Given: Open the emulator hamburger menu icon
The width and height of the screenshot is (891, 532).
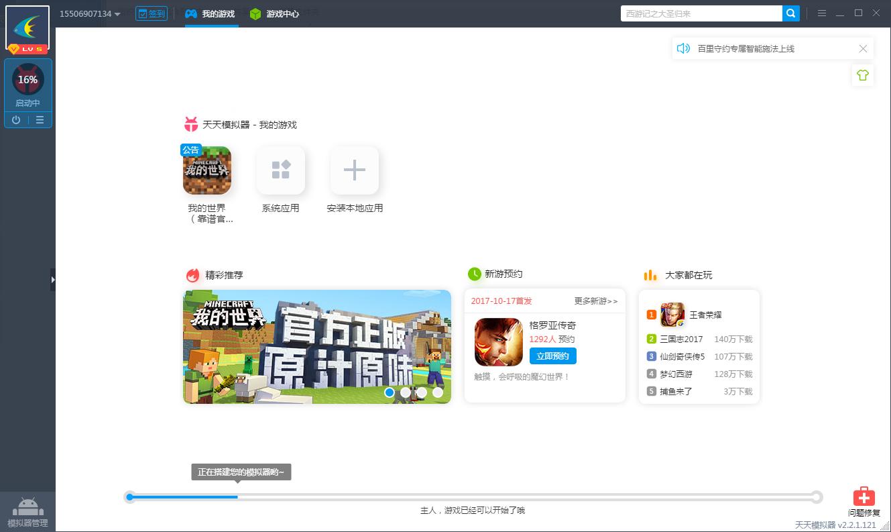Looking at the screenshot, I should click(x=40, y=119).
